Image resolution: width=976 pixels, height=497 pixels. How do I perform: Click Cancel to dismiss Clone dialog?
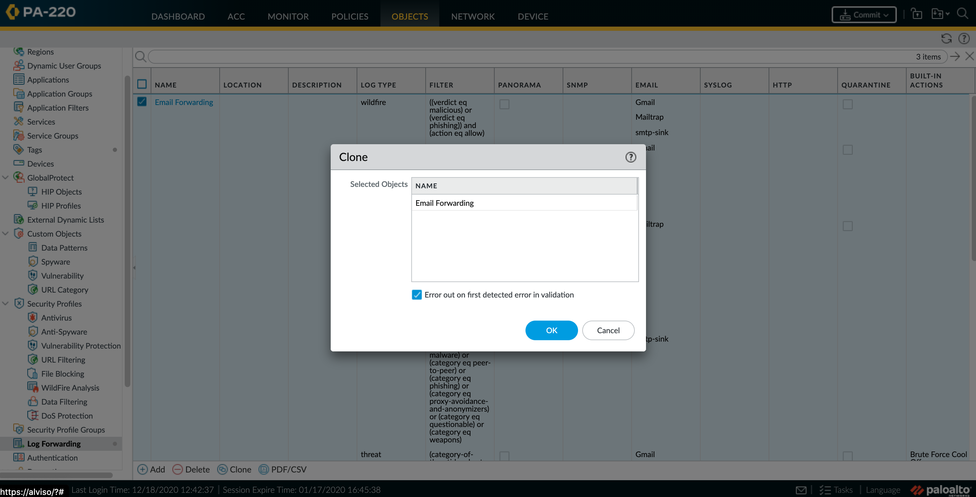tap(607, 330)
